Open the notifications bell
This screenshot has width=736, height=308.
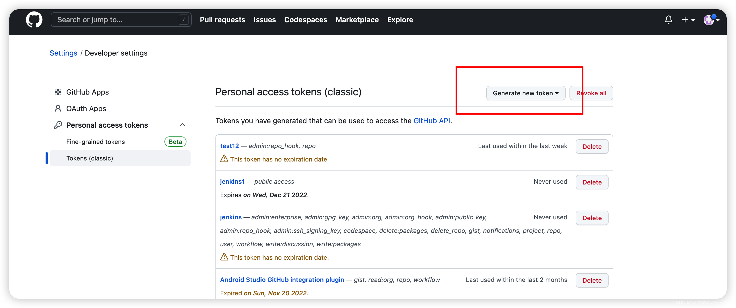pos(668,20)
